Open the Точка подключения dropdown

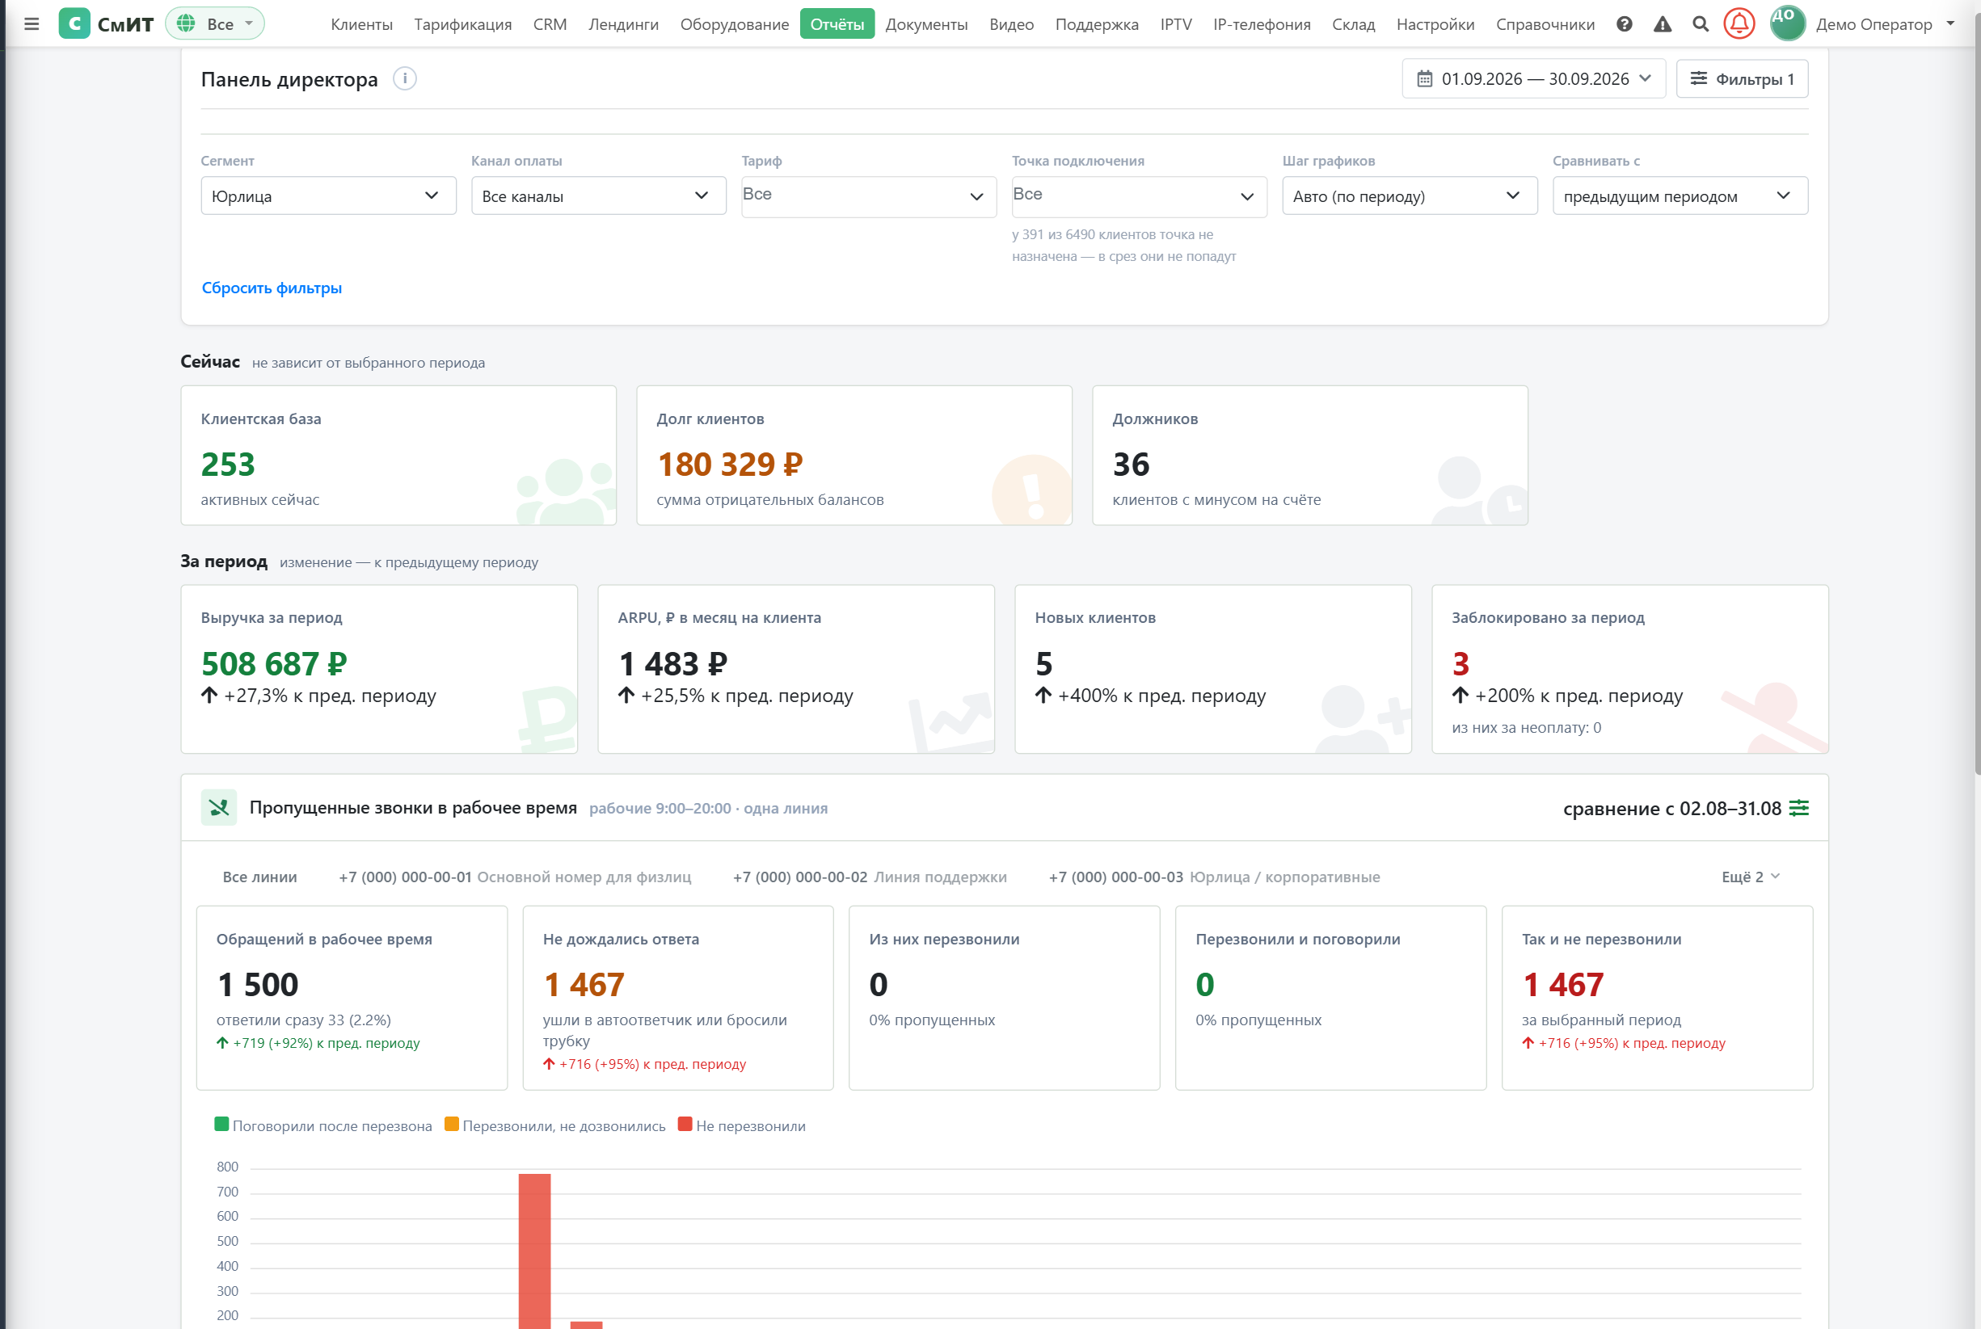click(x=1140, y=196)
